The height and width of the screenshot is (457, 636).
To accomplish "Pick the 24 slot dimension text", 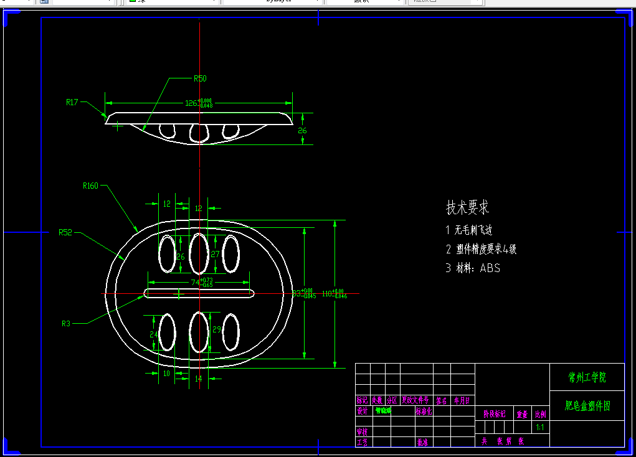I will click(154, 334).
